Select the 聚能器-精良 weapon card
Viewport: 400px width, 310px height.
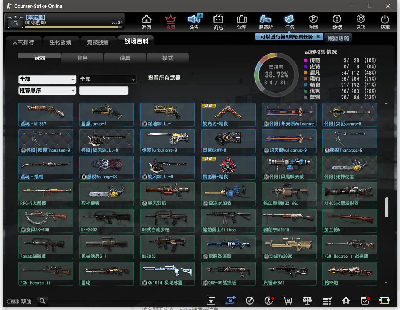point(228,167)
